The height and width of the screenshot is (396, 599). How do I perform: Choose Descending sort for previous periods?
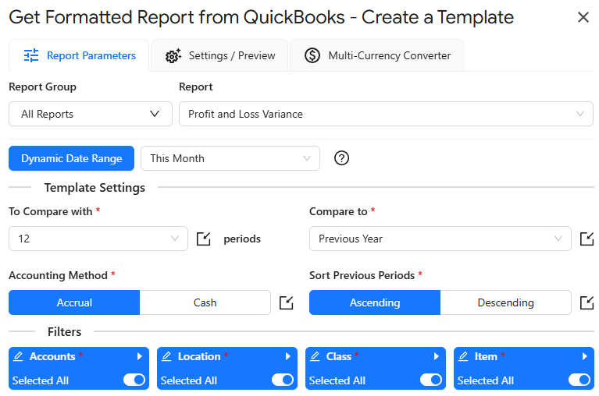click(506, 302)
